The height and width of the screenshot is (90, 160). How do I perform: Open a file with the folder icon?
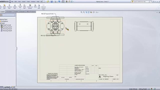click(48, 1)
